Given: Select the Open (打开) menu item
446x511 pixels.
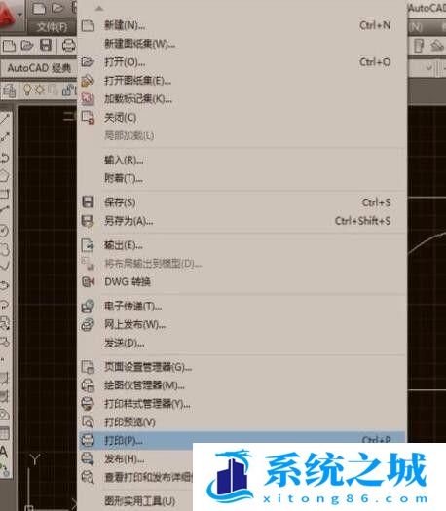Looking at the screenshot, I should pos(242,62).
